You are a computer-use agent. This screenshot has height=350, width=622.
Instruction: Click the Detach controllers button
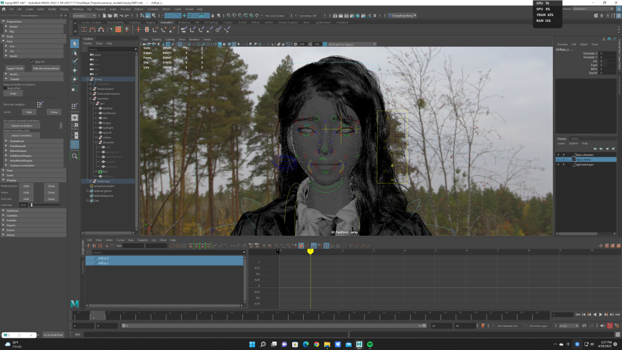point(22,126)
